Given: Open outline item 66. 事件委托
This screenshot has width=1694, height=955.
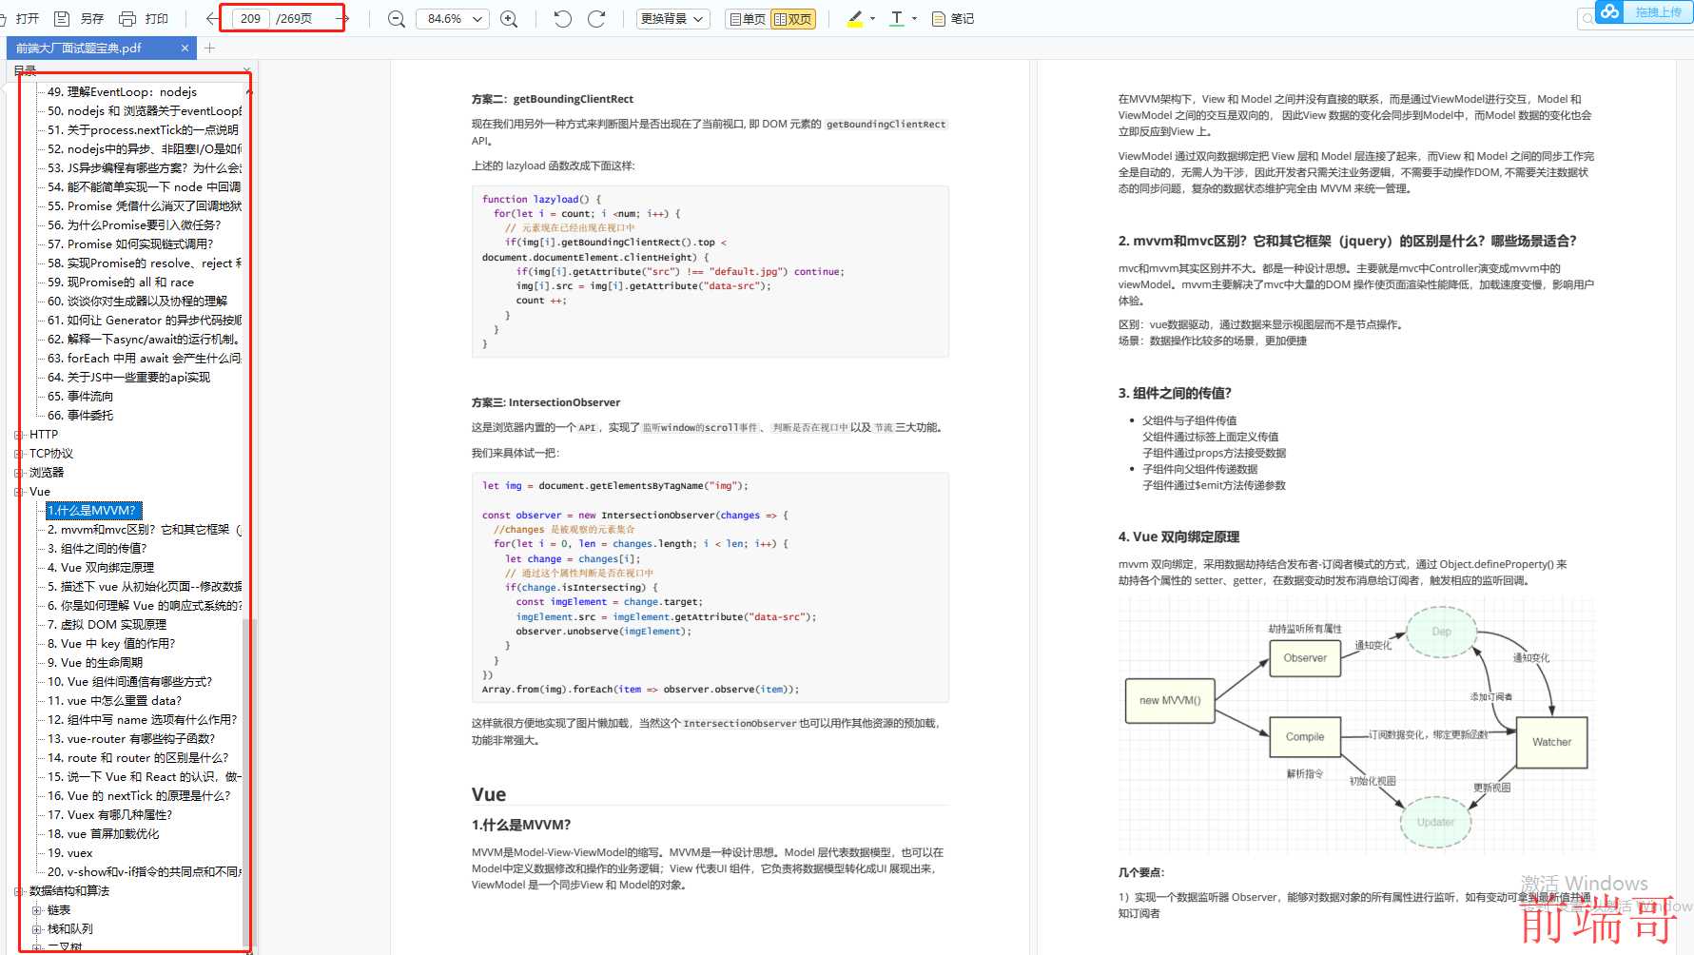Looking at the screenshot, I should point(81,416).
